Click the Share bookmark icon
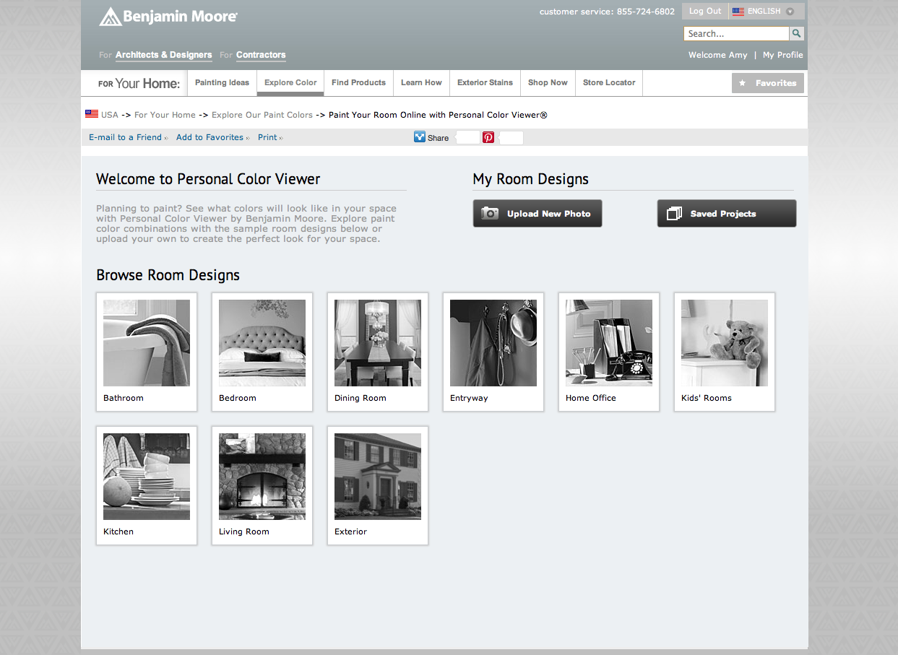This screenshot has width=898, height=655. coord(420,137)
